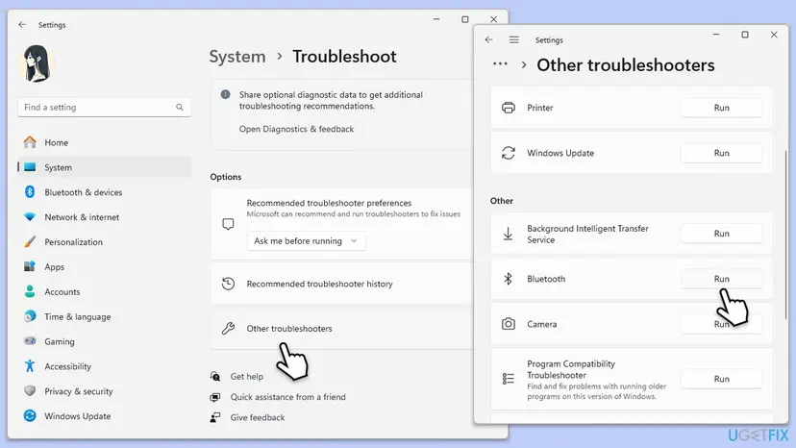796x448 pixels.
Task: Click the Gaming controller icon
Action: tap(30, 341)
